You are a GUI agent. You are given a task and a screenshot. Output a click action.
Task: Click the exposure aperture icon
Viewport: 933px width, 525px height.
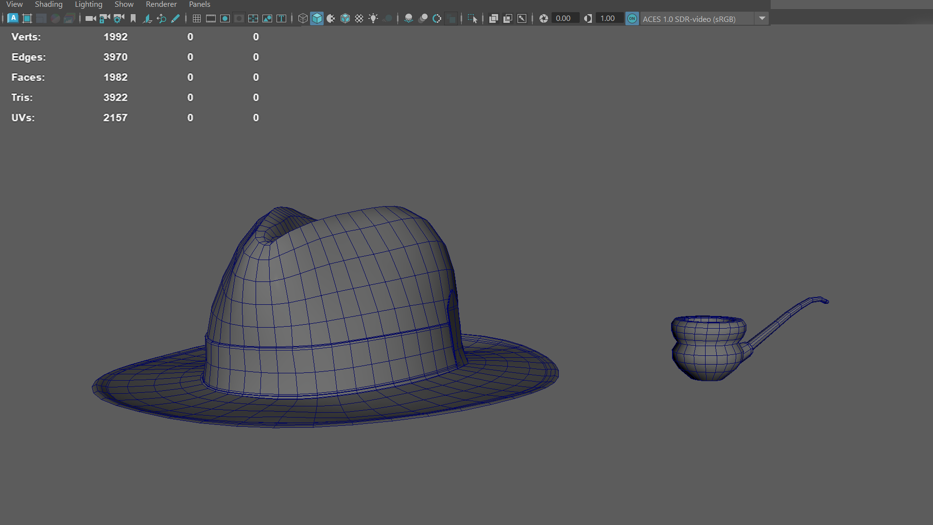tap(543, 18)
